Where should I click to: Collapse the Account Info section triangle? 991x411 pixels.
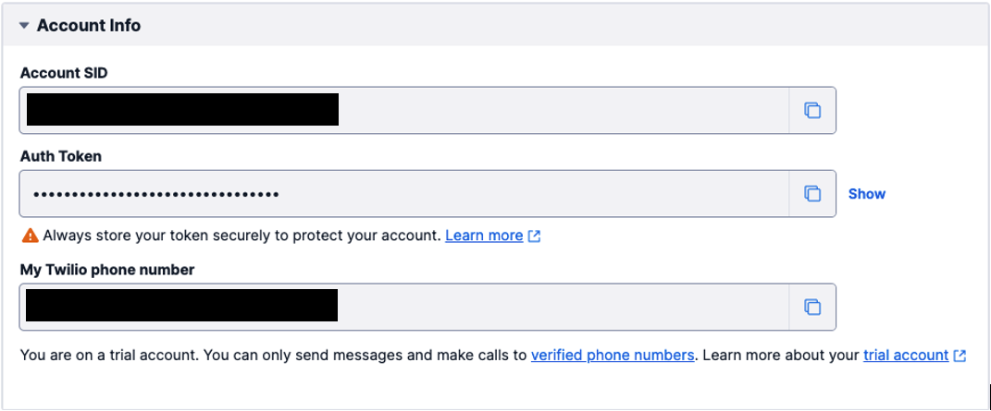coord(24,26)
